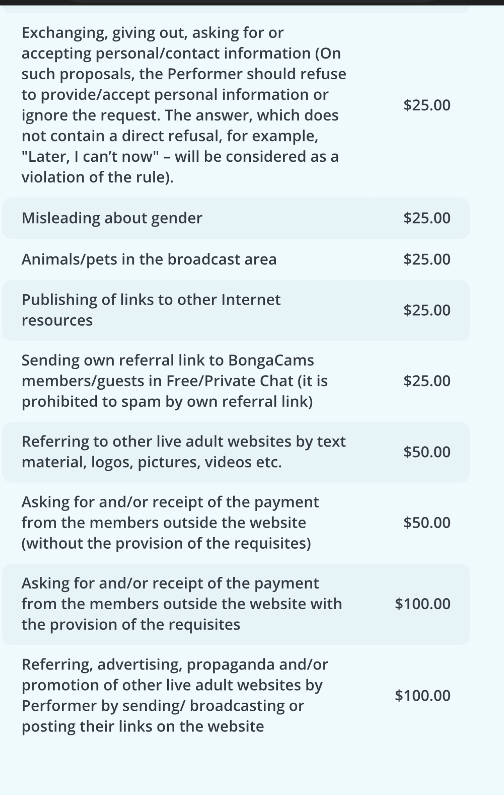Click the "Referring, advertising, propaganda" rule text
Viewport: 504px width, 807px height.
pyautogui.click(x=175, y=695)
